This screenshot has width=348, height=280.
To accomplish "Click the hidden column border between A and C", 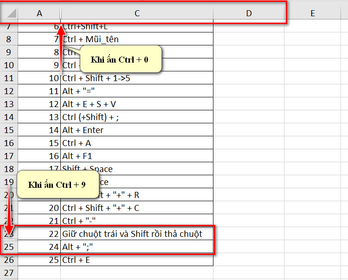I will (x=60, y=13).
